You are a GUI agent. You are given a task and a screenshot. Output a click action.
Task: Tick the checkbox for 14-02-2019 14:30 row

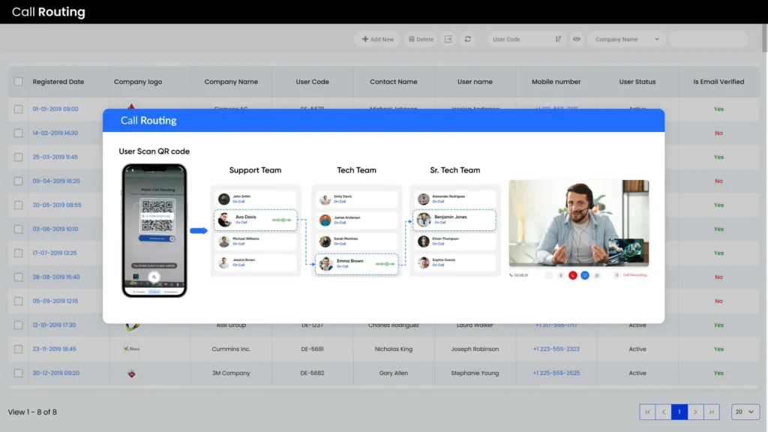[x=19, y=133]
